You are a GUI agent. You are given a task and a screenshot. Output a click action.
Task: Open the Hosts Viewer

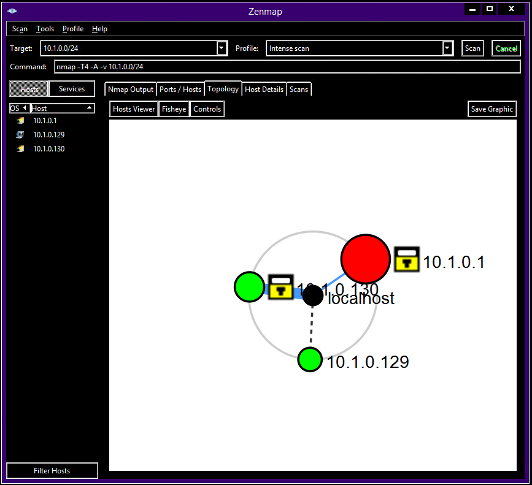point(134,109)
